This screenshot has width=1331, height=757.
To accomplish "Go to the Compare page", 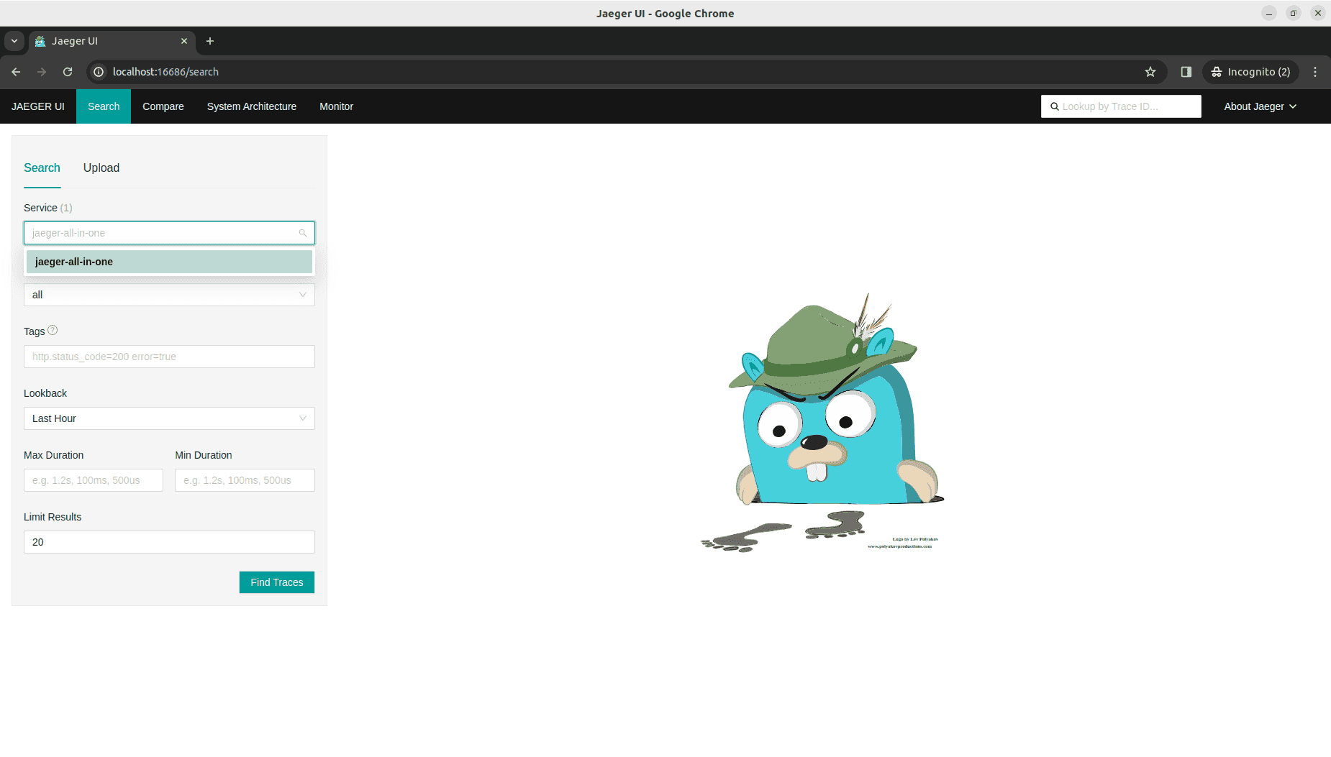I will (x=163, y=106).
